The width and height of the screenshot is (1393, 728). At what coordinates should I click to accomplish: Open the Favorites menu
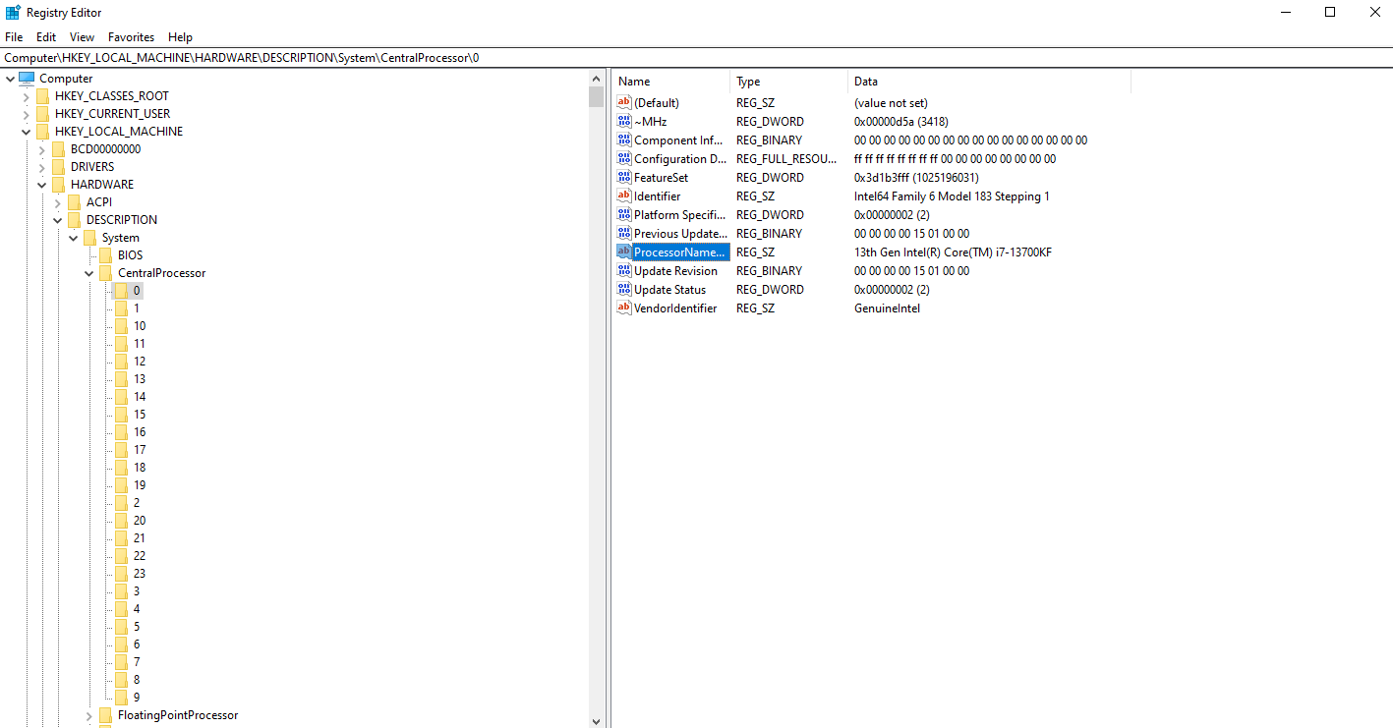tap(131, 37)
